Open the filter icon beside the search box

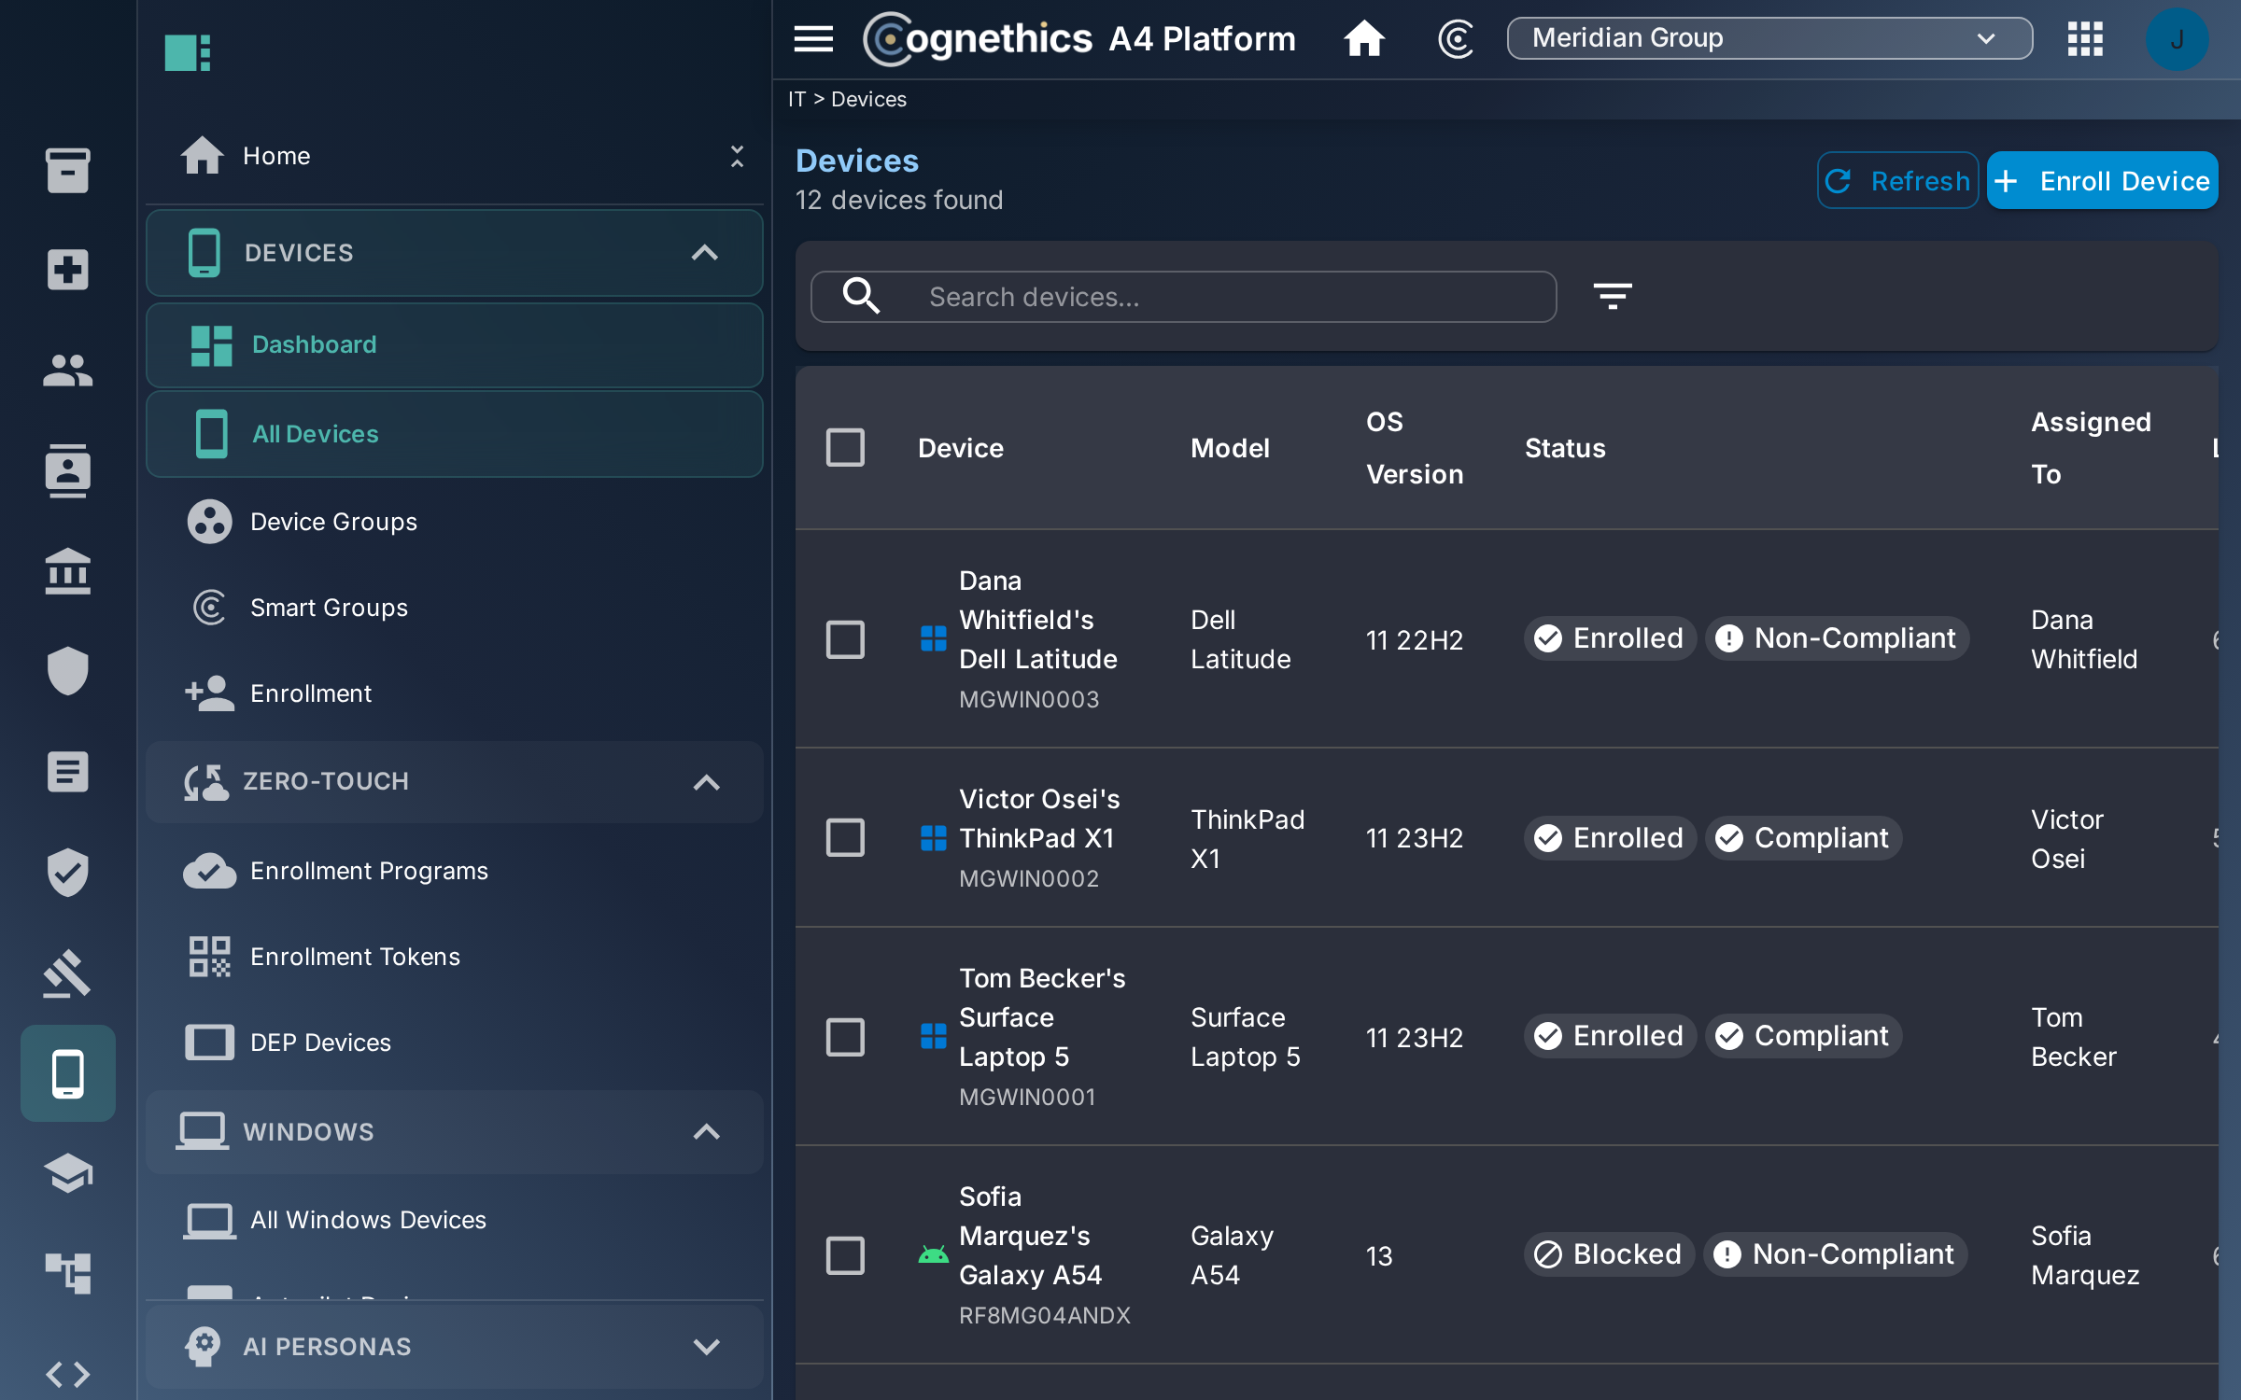[1613, 297]
